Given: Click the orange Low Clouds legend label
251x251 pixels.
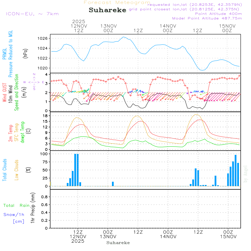Looking at the screenshot, I should 17,170.
